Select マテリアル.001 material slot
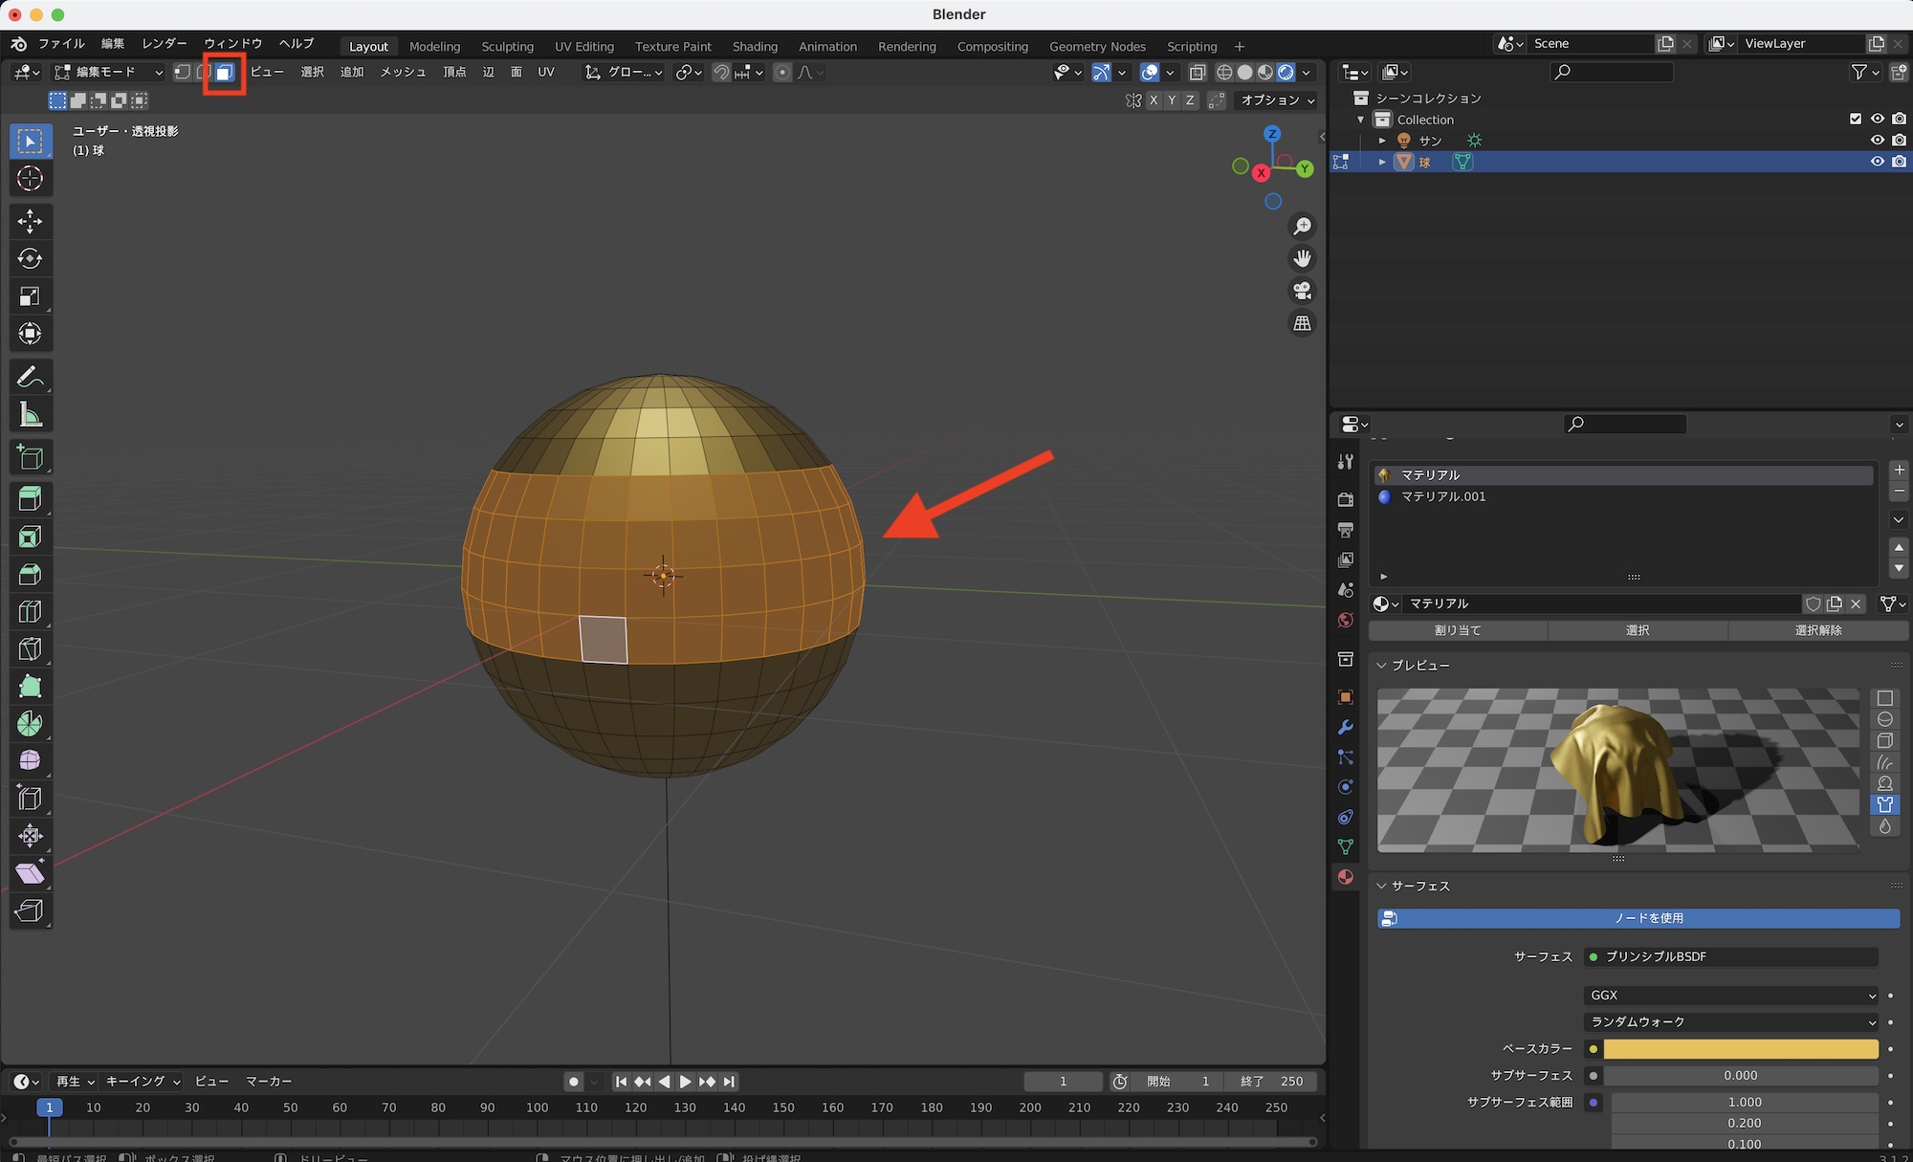Image resolution: width=1913 pixels, height=1162 pixels. [x=1442, y=496]
